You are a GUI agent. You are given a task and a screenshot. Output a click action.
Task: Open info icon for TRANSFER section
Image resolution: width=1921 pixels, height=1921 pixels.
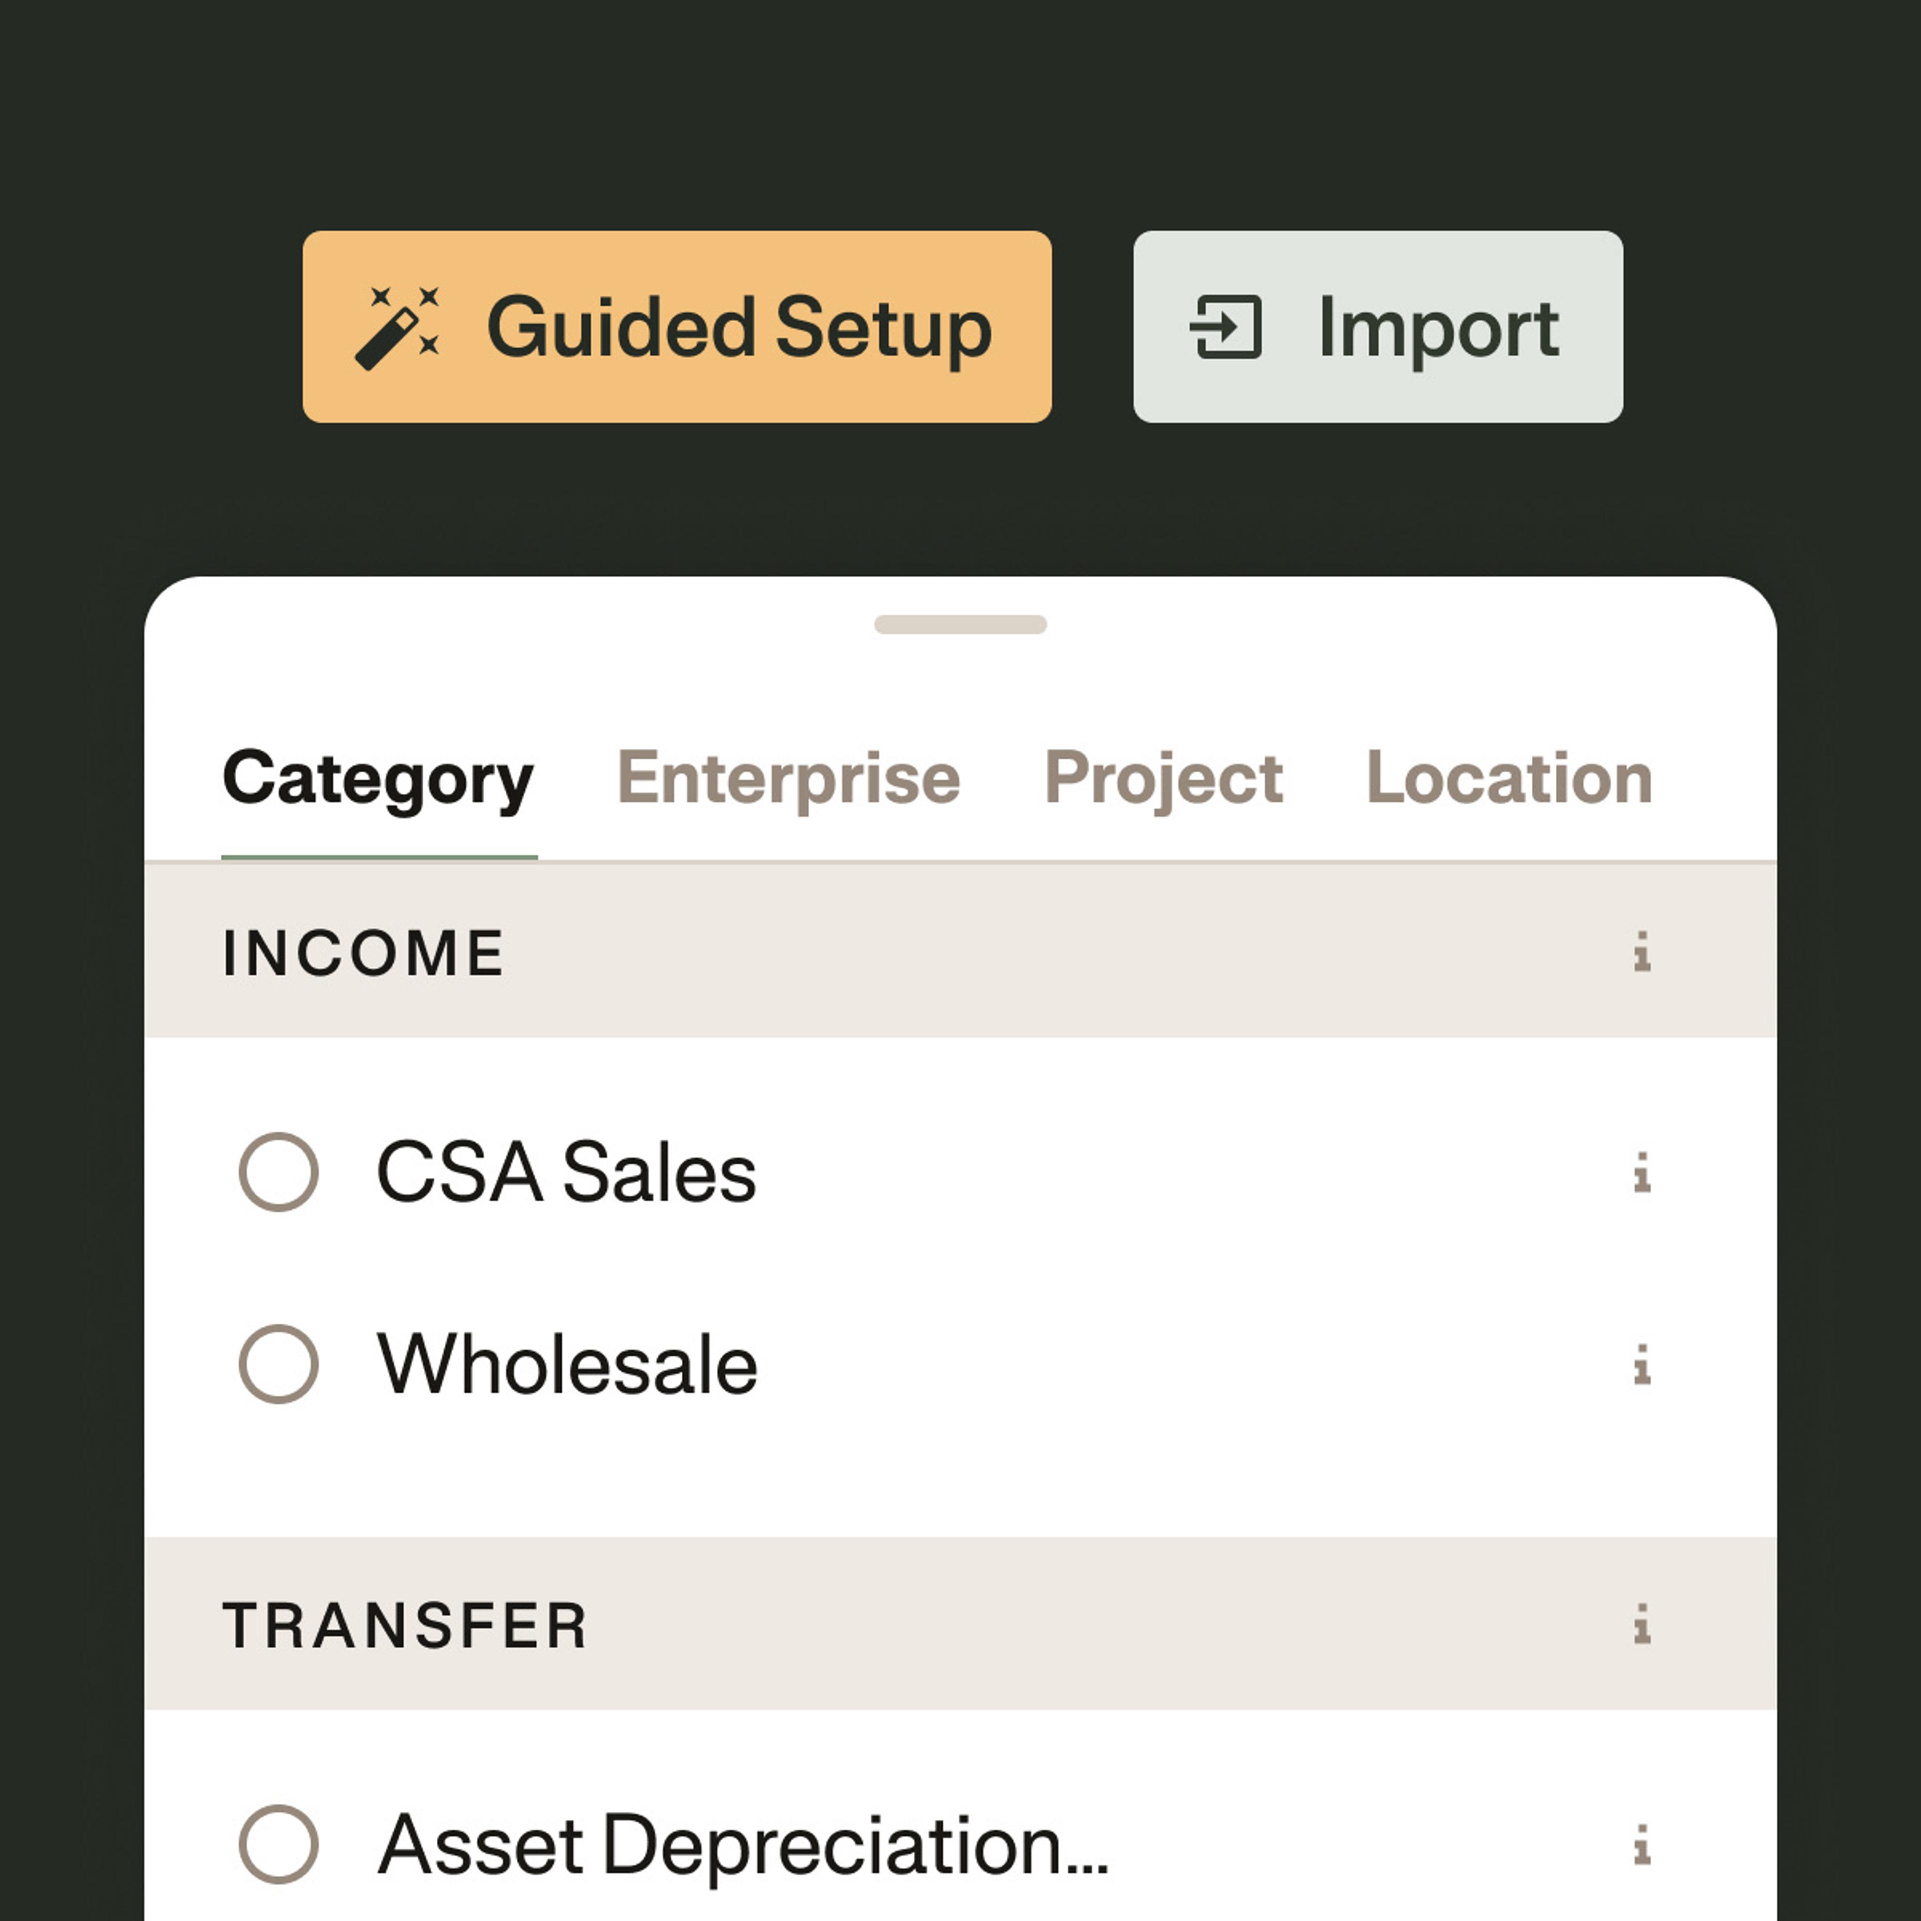click(1642, 1625)
